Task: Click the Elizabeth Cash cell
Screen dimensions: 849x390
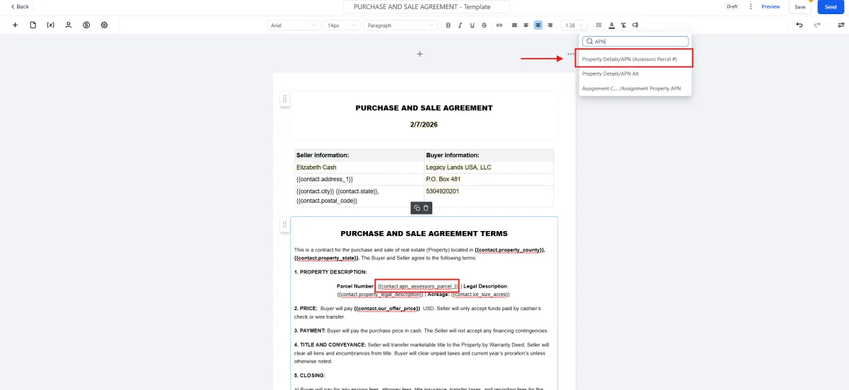Action: point(359,167)
